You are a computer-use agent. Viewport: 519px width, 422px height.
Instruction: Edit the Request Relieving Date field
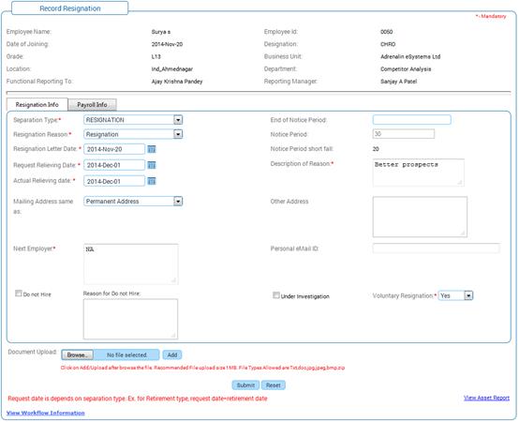(114, 165)
